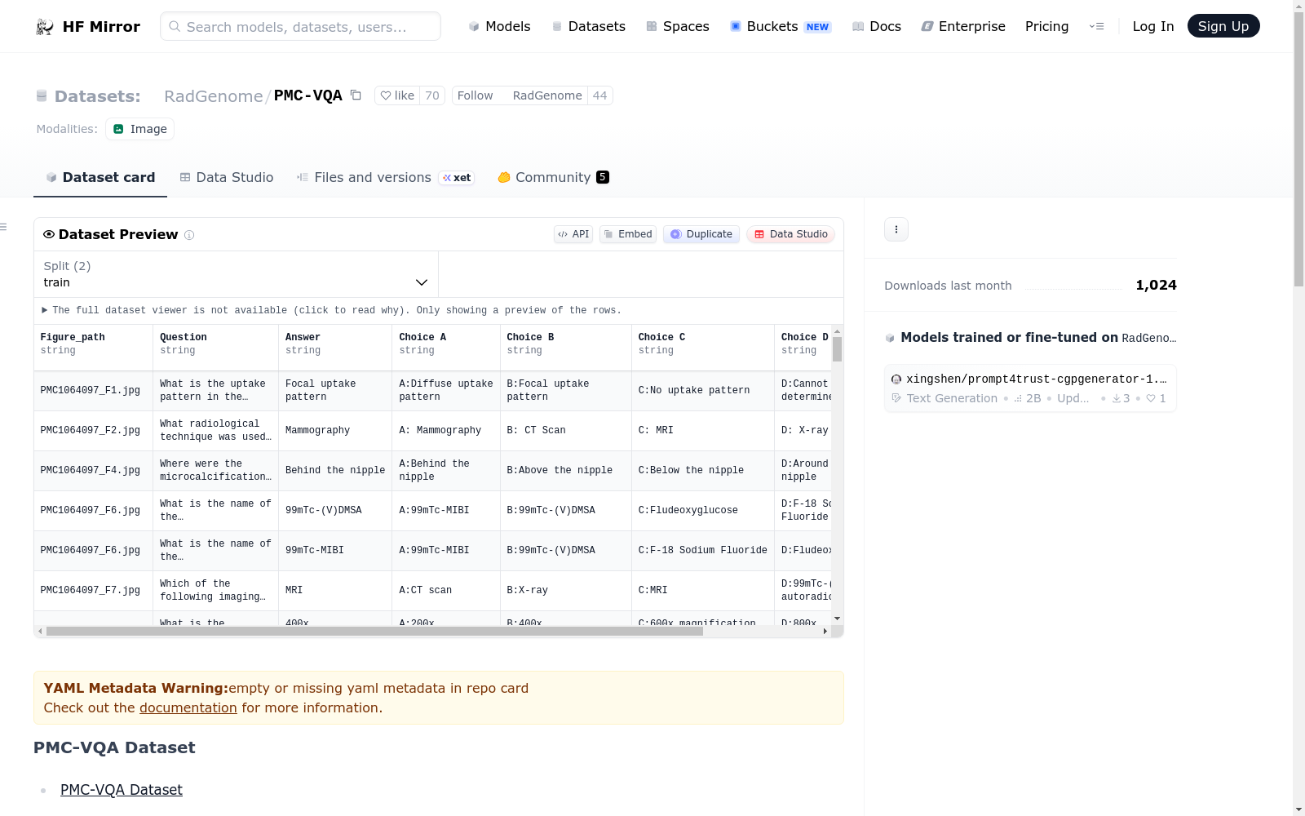Select the Image modality tag
The width and height of the screenshot is (1305, 816).
coord(139,129)
